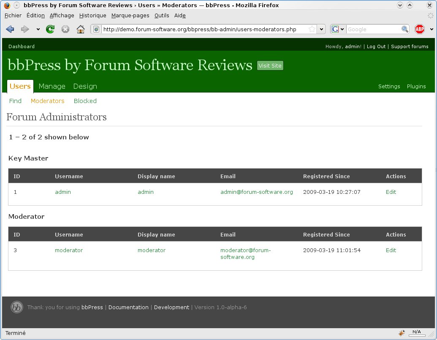Edit the admin user
Viewport: 437px width, 340px height.
[391, 192]
